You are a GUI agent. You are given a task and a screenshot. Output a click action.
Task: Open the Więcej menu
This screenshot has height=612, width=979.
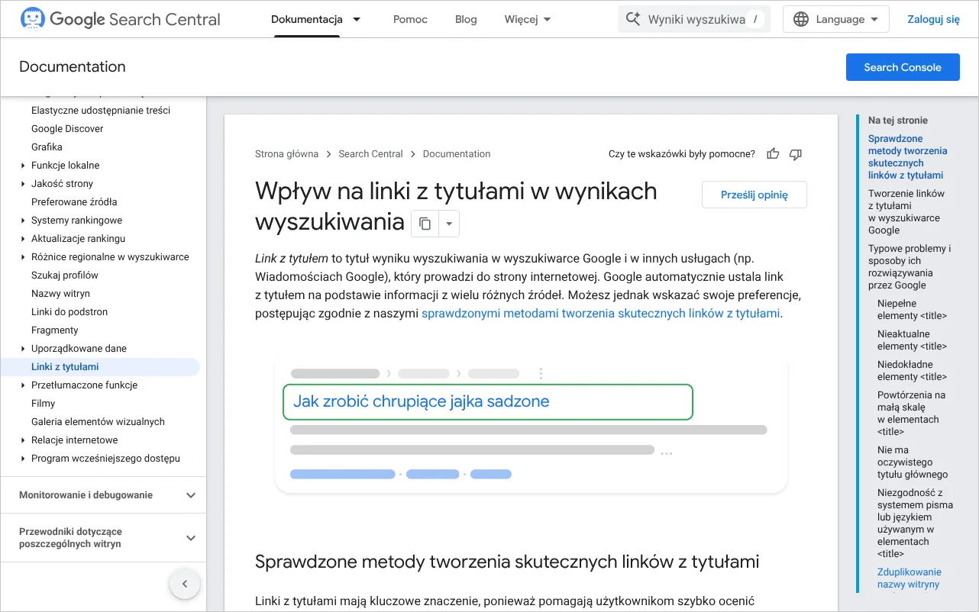click(x=528, y=20)
